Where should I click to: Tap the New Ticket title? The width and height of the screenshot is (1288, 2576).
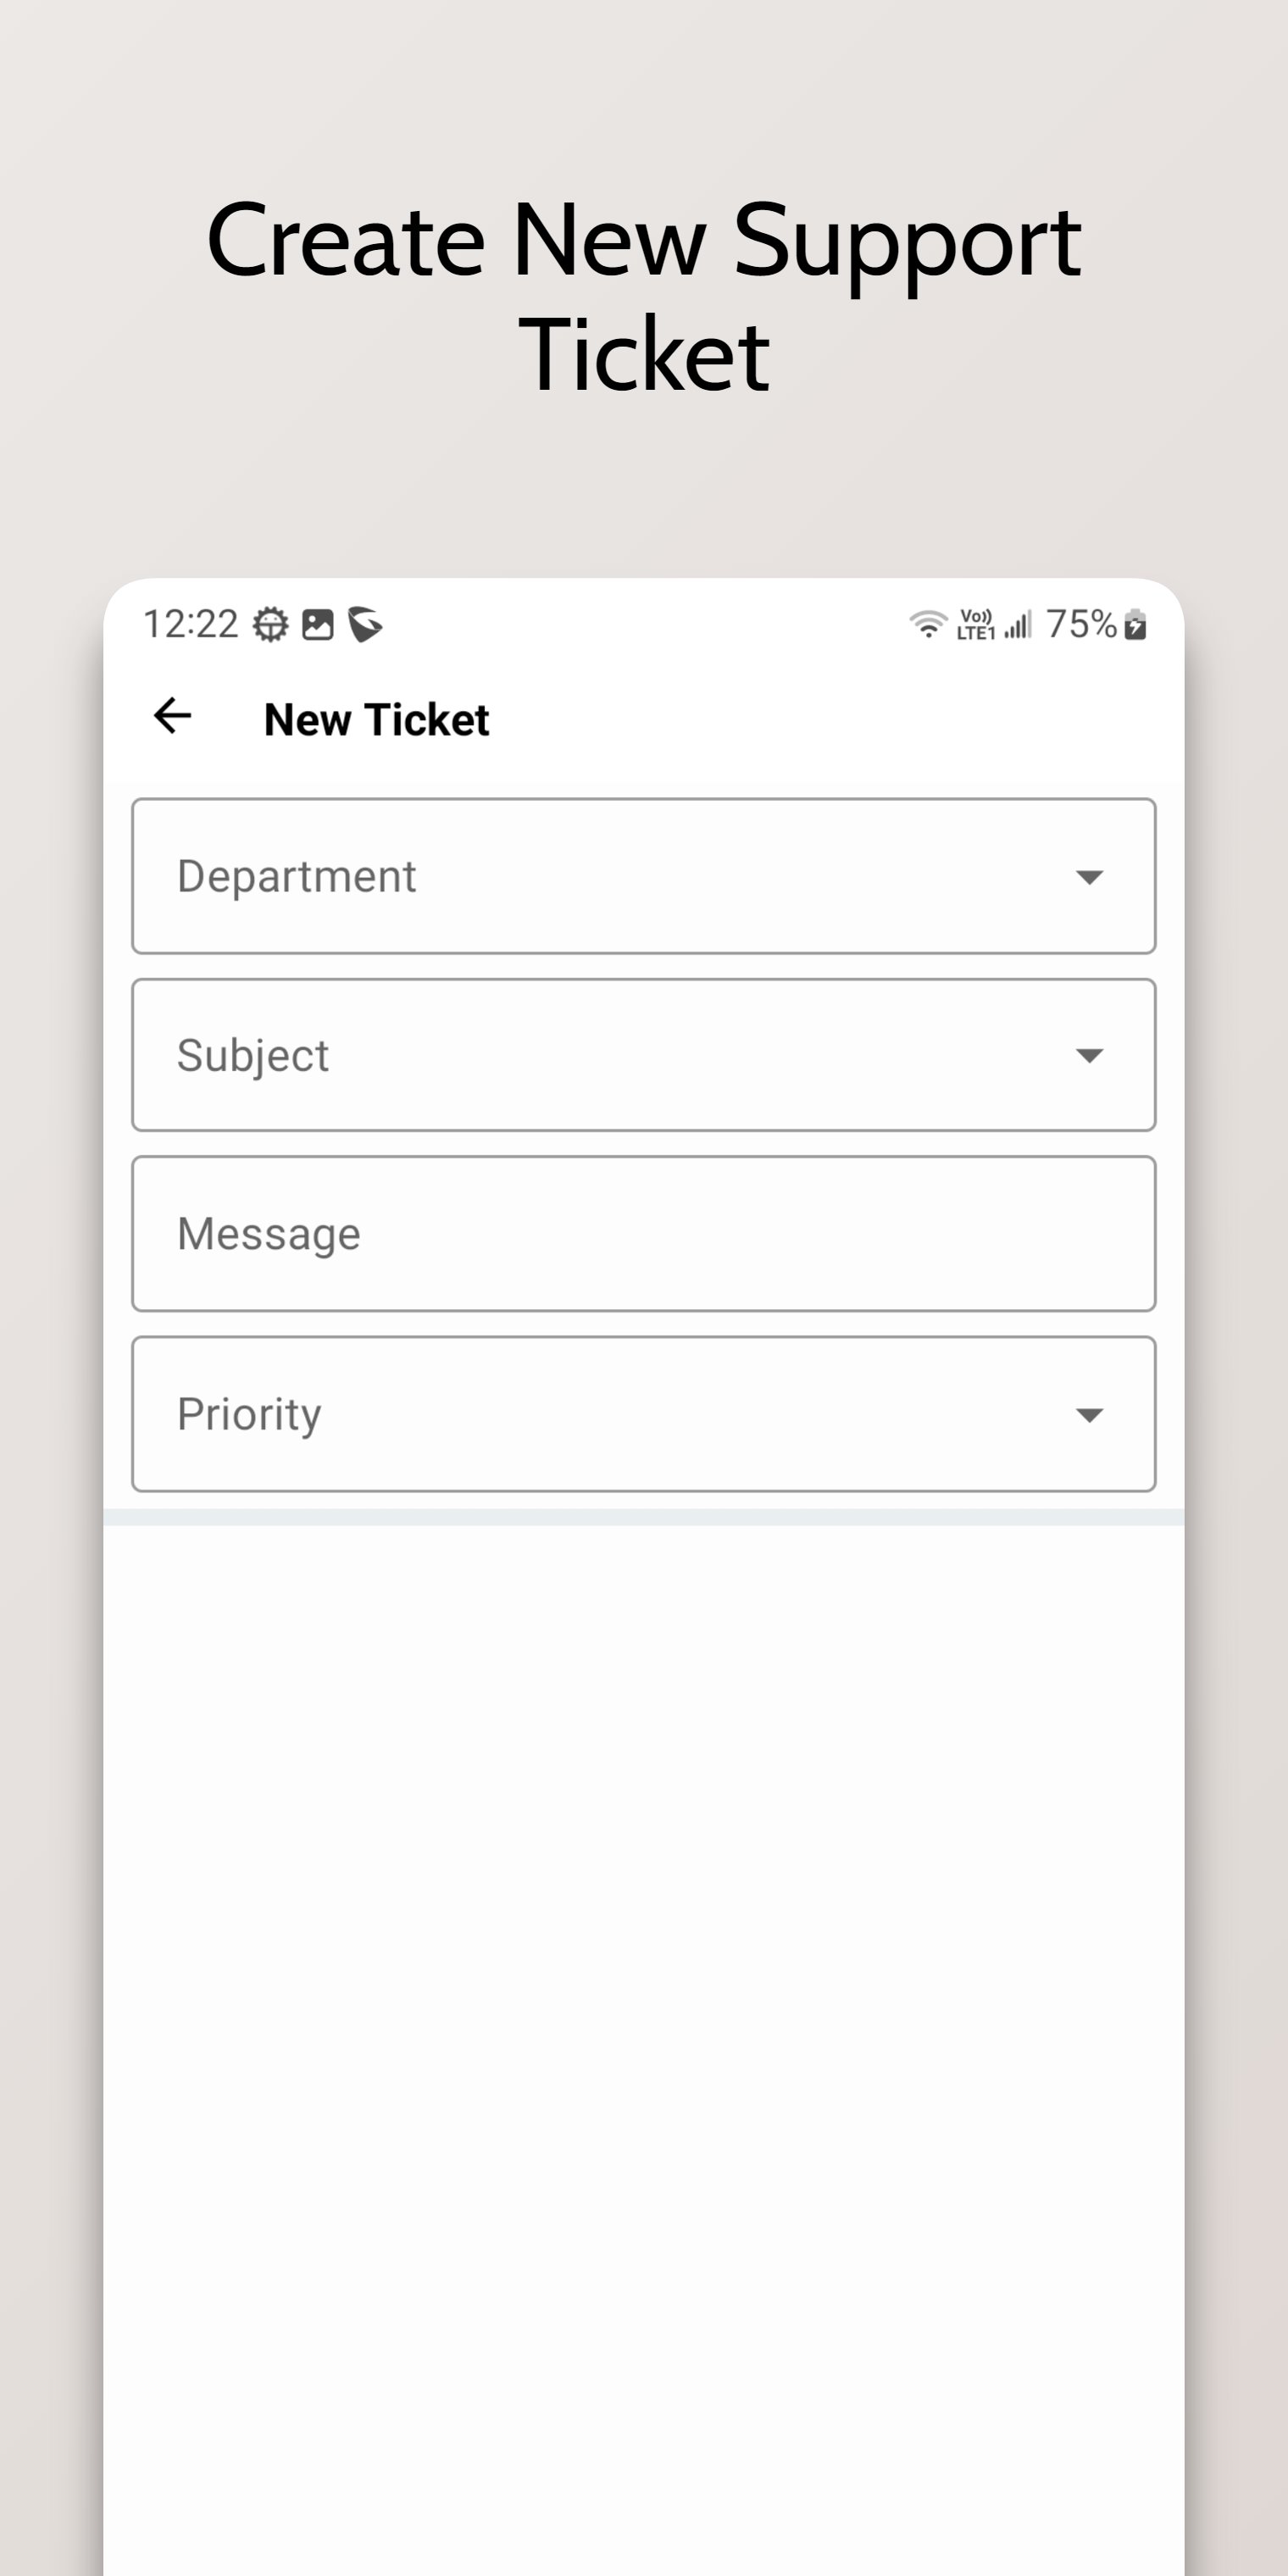pos(376,720)
